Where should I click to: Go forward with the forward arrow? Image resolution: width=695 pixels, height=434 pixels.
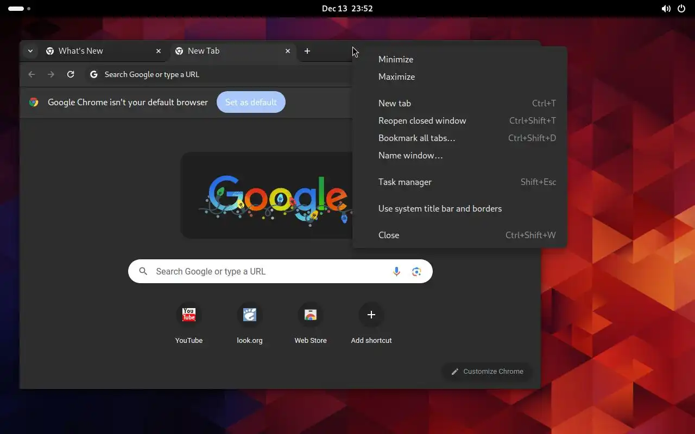51,74
